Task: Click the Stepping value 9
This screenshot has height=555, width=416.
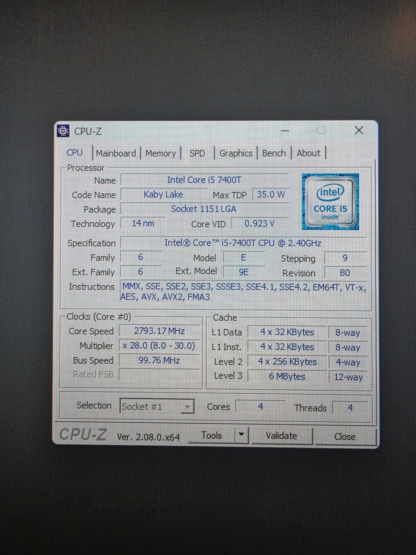Action: click(345, 258)
